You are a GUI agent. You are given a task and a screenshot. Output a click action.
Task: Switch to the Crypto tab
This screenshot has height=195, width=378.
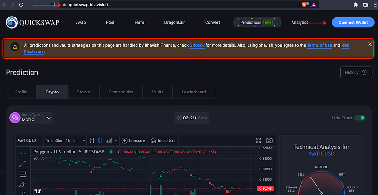tap(52, 92)
